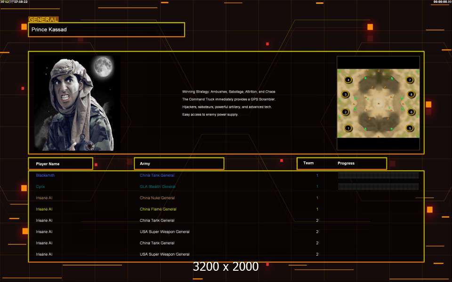The image size is (452, 282).
Task: Click start position 5 on the map
Action: click(410, 128)
